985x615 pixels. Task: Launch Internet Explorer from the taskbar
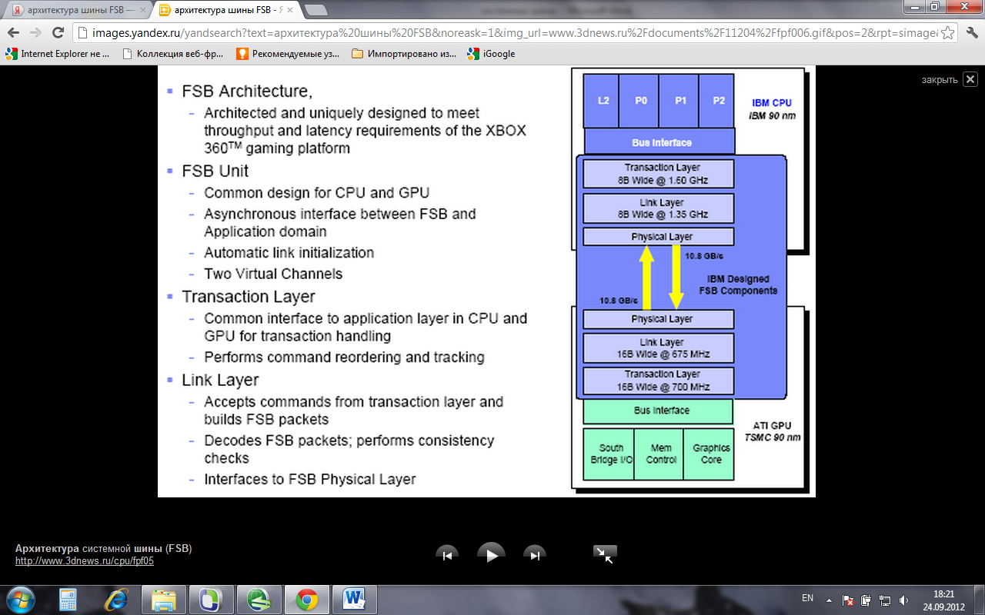[116, 600]
